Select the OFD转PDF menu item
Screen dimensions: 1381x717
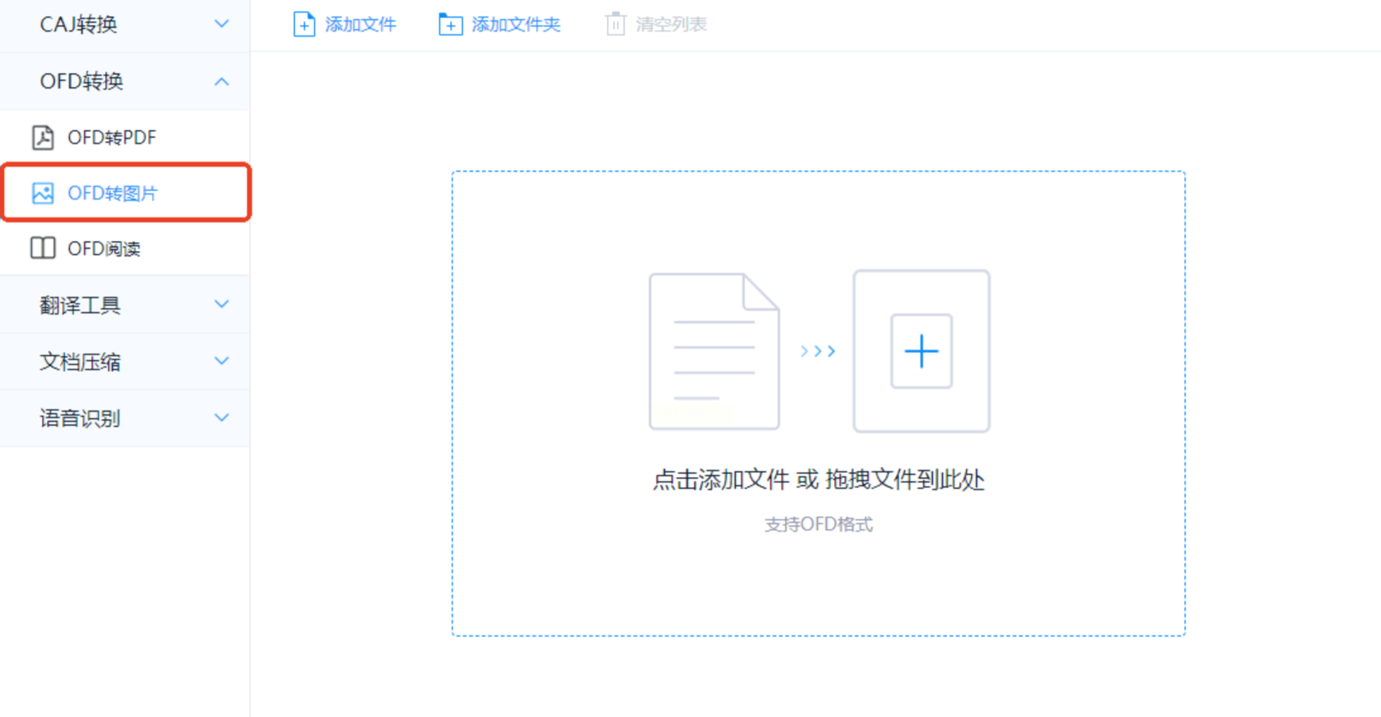click(x=112, y=137)
